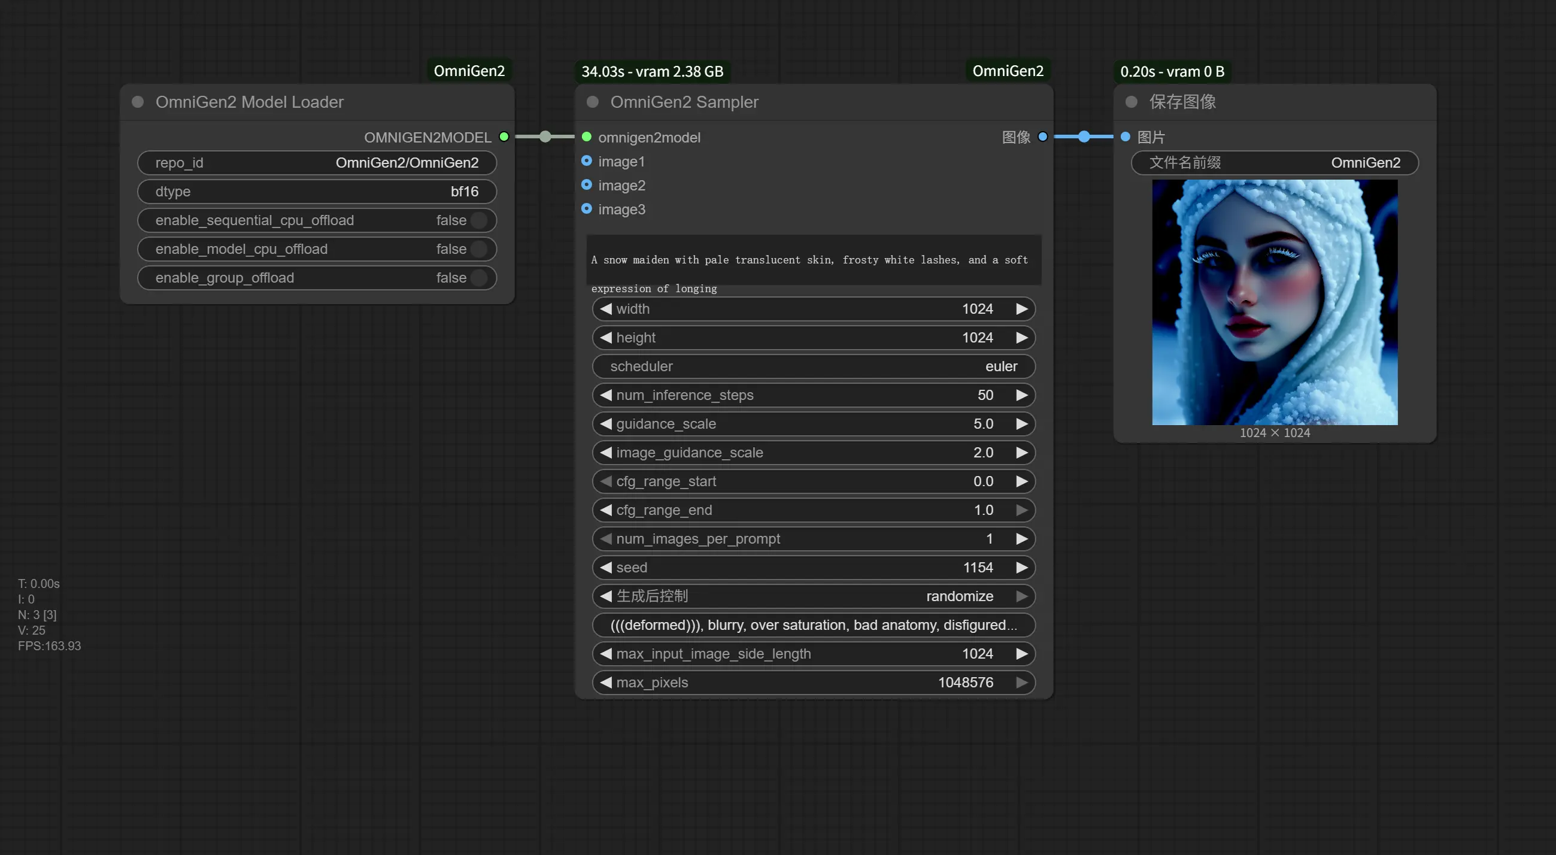The width and height of the screenshot is (1556, 855).
Task: Increase width with the right arrow
Action: coord(1021,309)
